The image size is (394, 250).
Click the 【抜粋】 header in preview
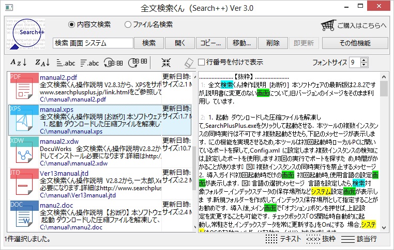pos(244,77)
